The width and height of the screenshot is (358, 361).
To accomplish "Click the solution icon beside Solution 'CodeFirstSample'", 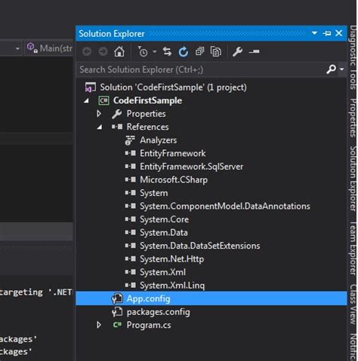I will pos(91,87).
